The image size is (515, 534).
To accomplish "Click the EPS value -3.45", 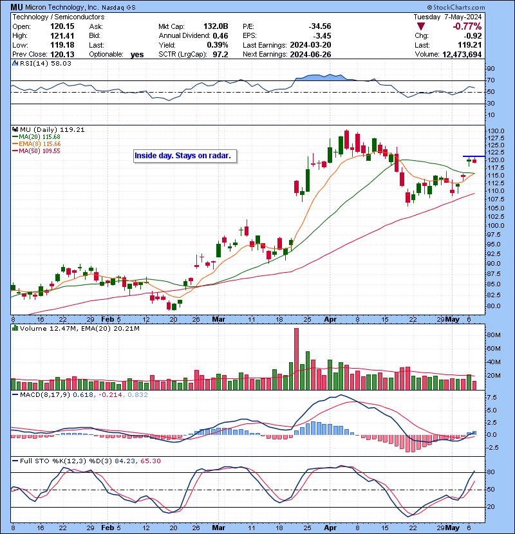I will 322,35.
